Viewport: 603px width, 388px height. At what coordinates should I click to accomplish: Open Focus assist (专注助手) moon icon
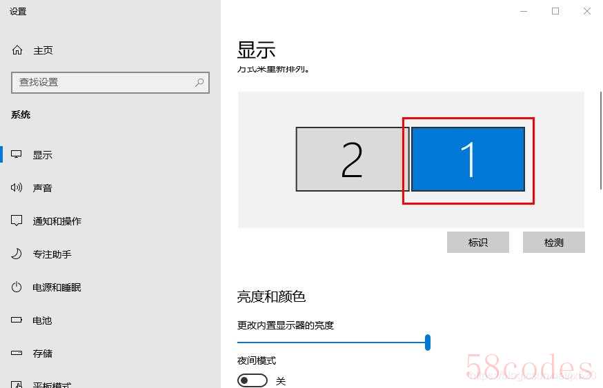tap(17, 254)
